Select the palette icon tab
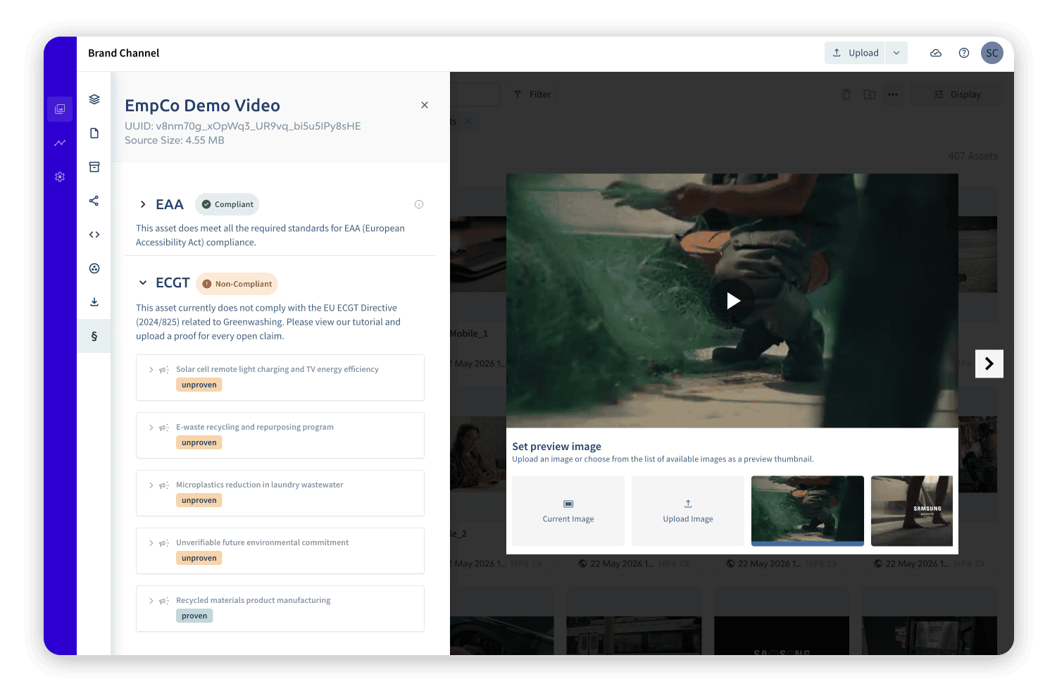The image size is (1057, 691). (x=94, y=268)
